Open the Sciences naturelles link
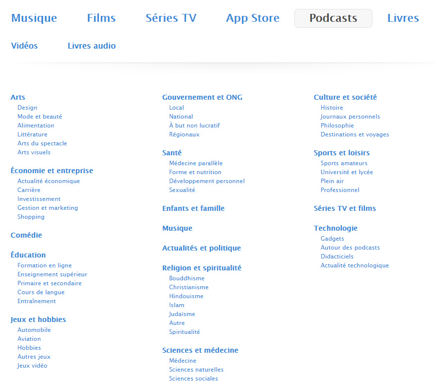The image size is (434, 384). click(x=196, y=370)
